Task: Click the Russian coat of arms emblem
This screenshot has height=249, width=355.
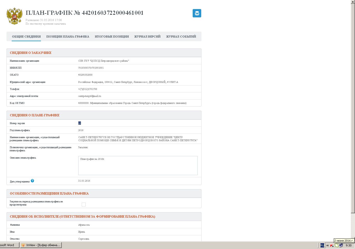Action: pyautogui.click(x=15, y=16)
